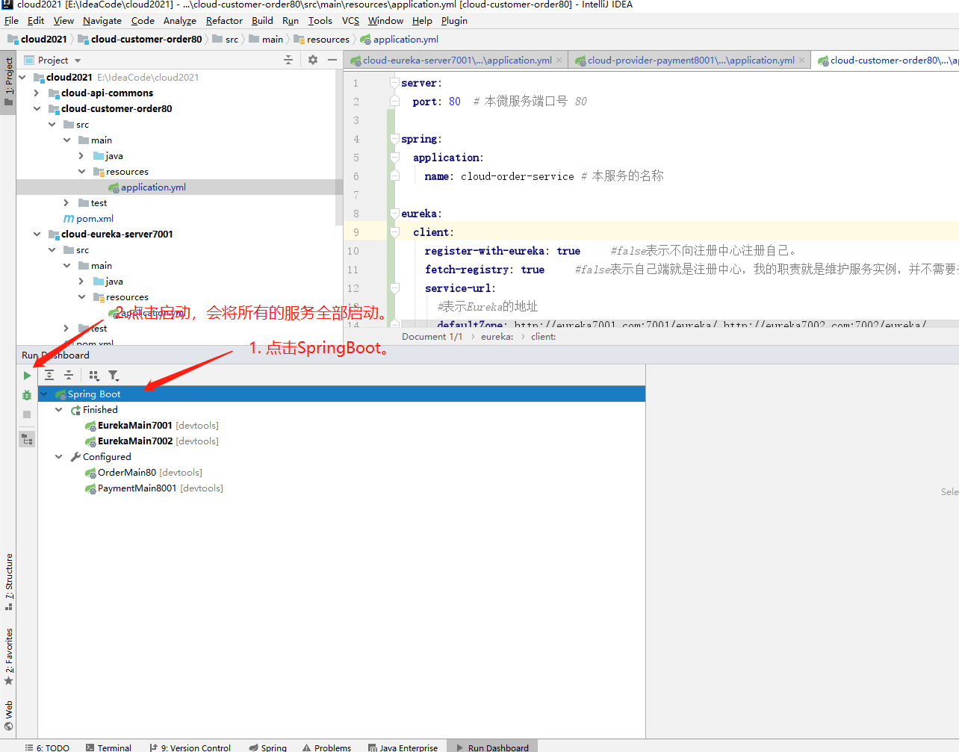Viewport: 959px width, 752px height.
Task: Toggle the Run Dashboard tool window button
Action: 492,747
